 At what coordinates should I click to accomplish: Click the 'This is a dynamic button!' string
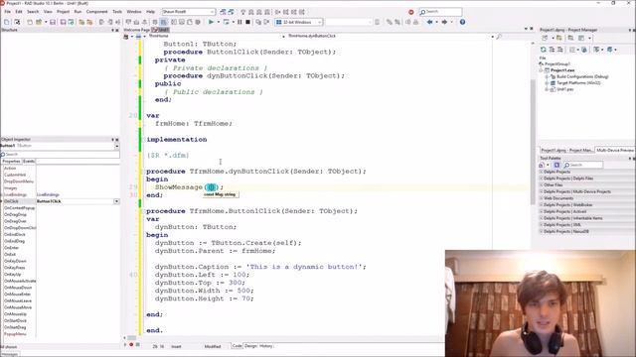304,267
